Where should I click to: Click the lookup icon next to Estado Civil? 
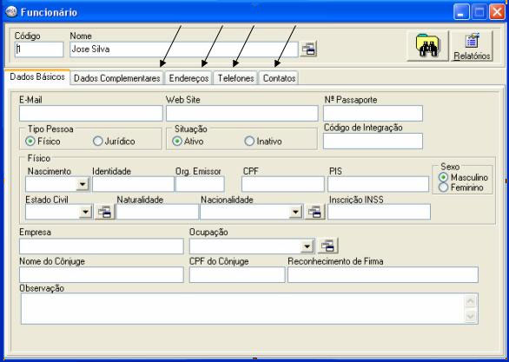coord(104,212)
